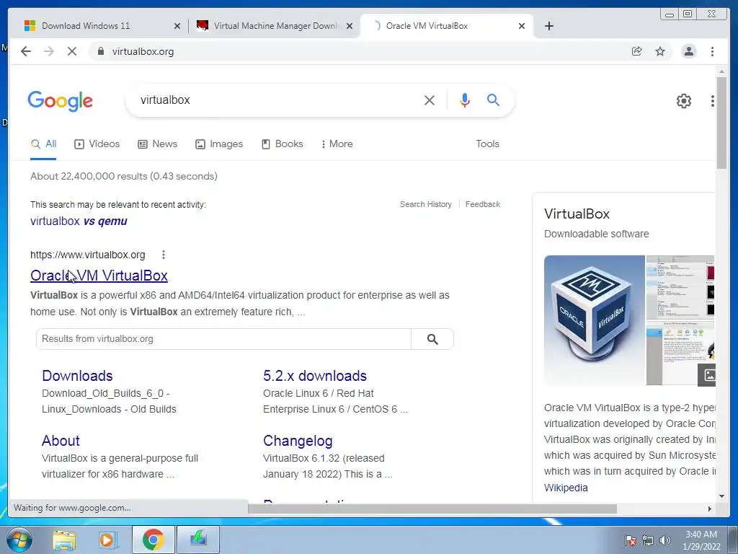Open the 'virtualbox vs qemu' suggestion
The height and width of the screenshot is (554, 738).
79,221
